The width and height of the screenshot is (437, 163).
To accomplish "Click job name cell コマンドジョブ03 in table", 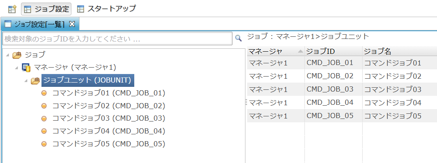I will pyautogui.click(x=400, y=89).
